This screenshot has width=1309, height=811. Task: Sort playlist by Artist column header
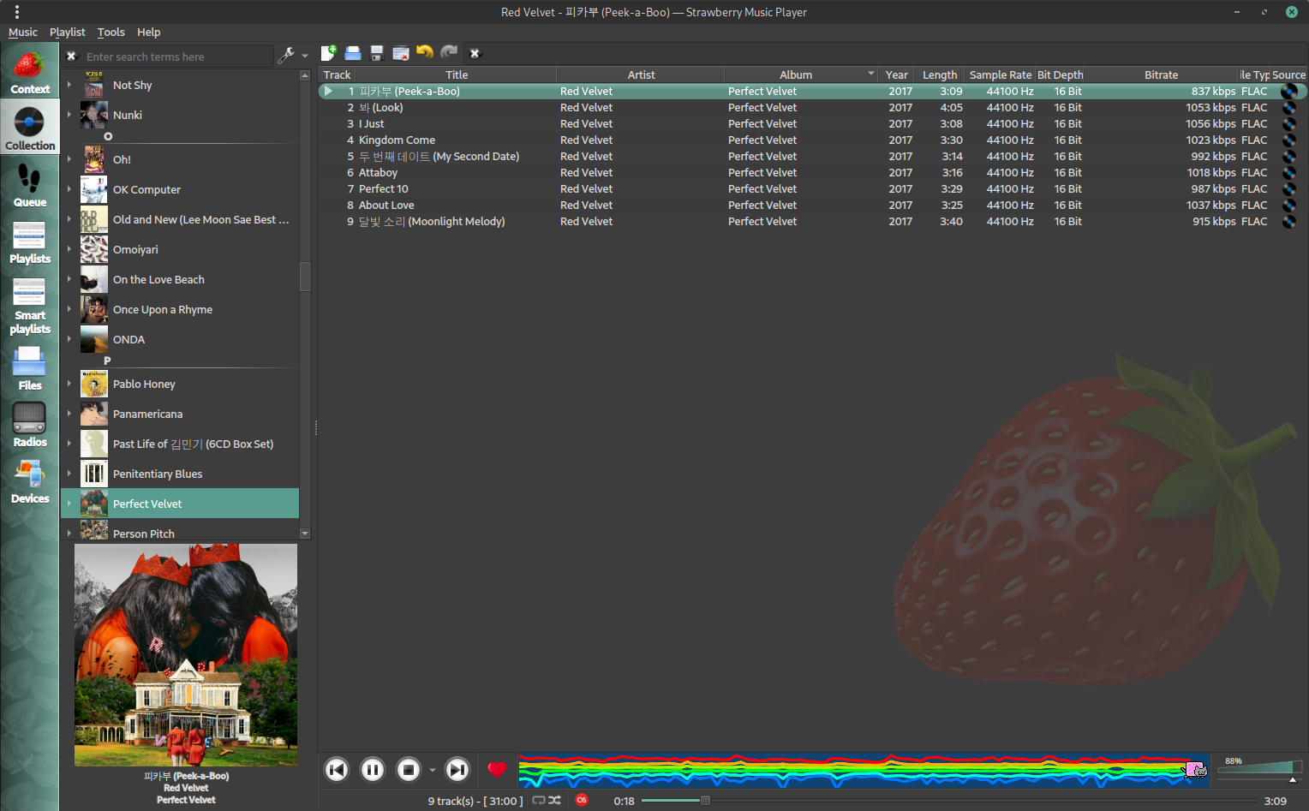pos(640,75)
